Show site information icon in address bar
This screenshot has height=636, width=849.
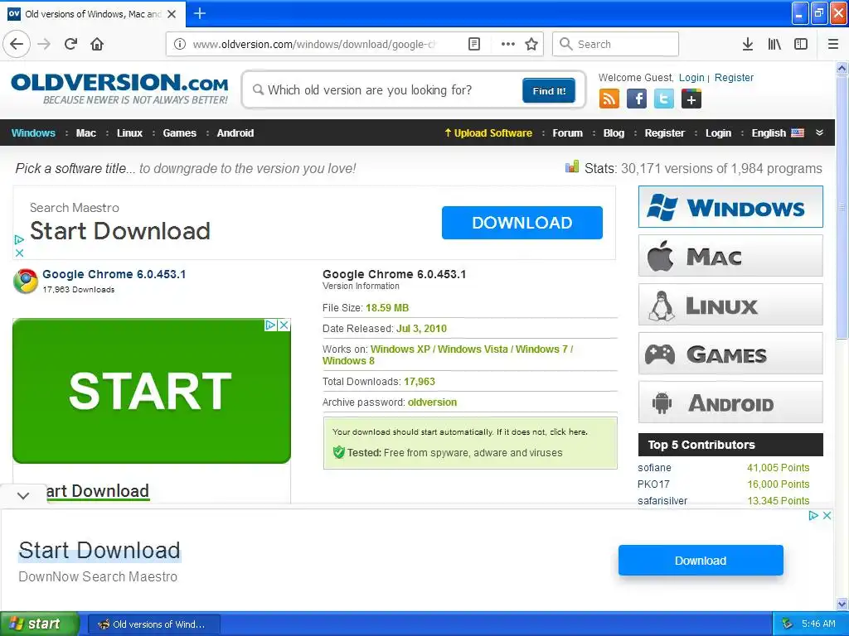[179, 44]
